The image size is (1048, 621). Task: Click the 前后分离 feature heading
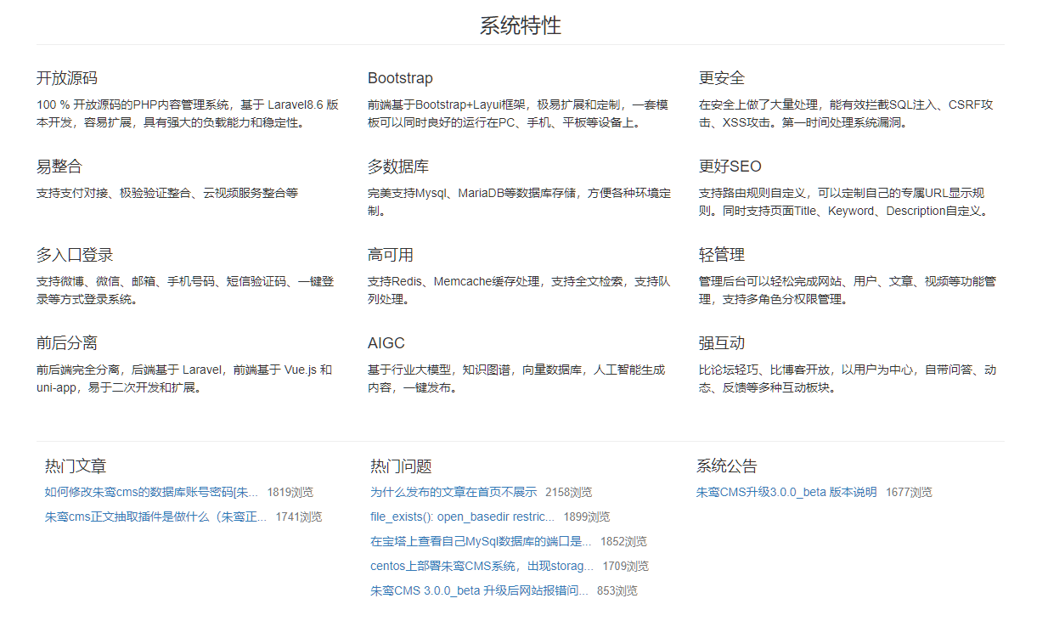(67, 343)
